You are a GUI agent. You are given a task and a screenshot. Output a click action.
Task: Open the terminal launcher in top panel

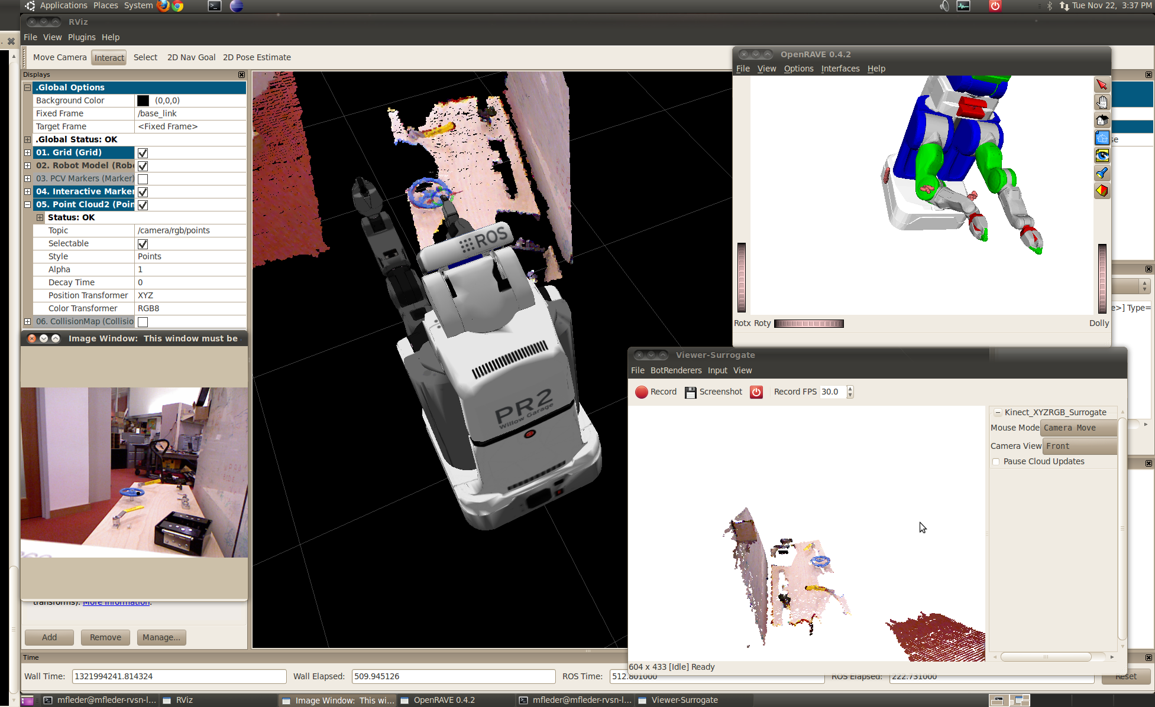point(215,6)
